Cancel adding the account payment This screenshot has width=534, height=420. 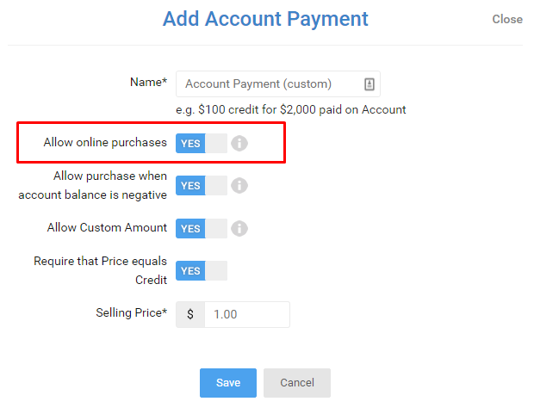[297, 383]
